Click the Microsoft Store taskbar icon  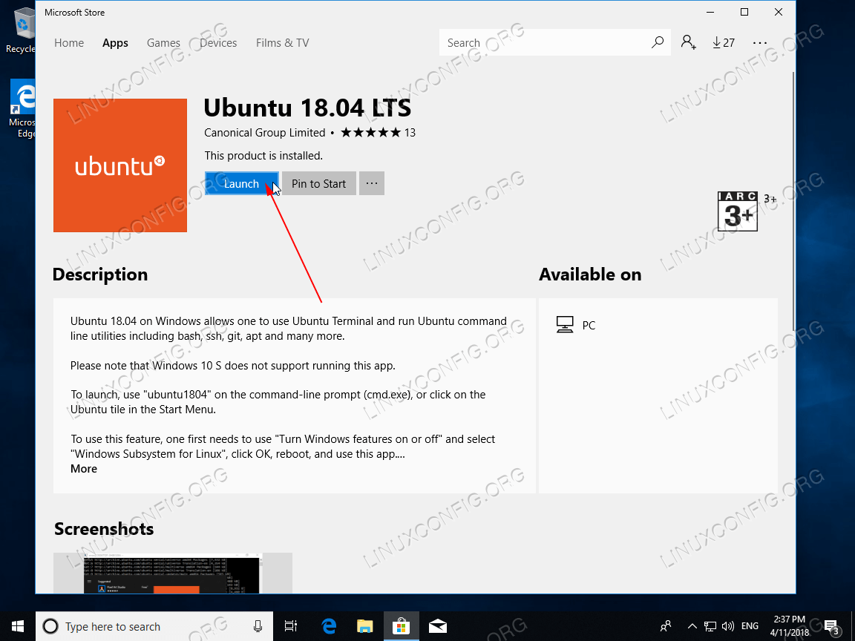pos(402,626)
